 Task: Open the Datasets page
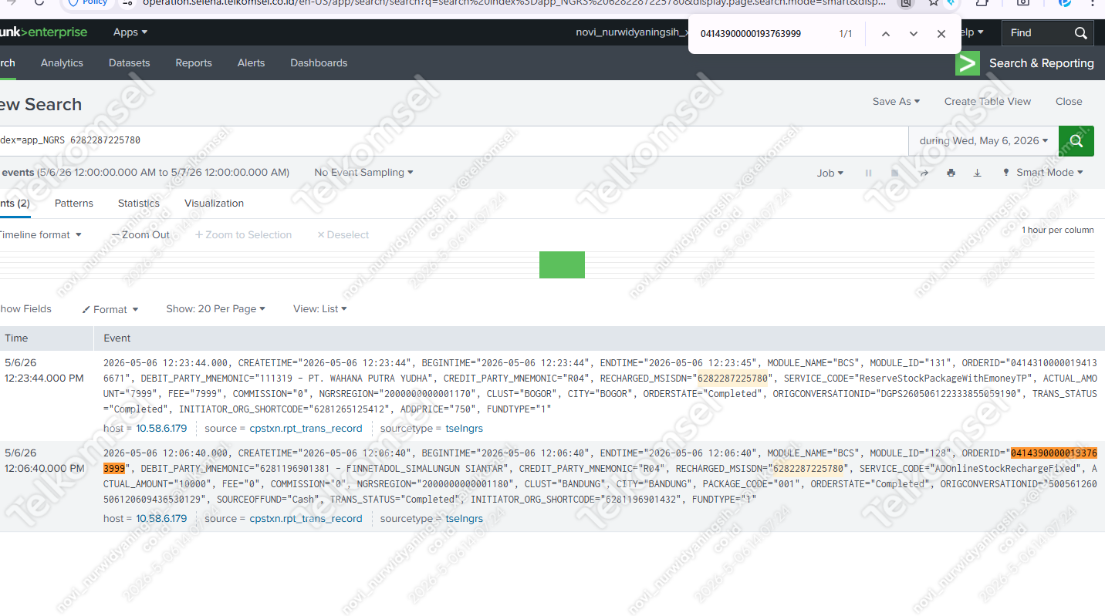[x=130, y=63]
